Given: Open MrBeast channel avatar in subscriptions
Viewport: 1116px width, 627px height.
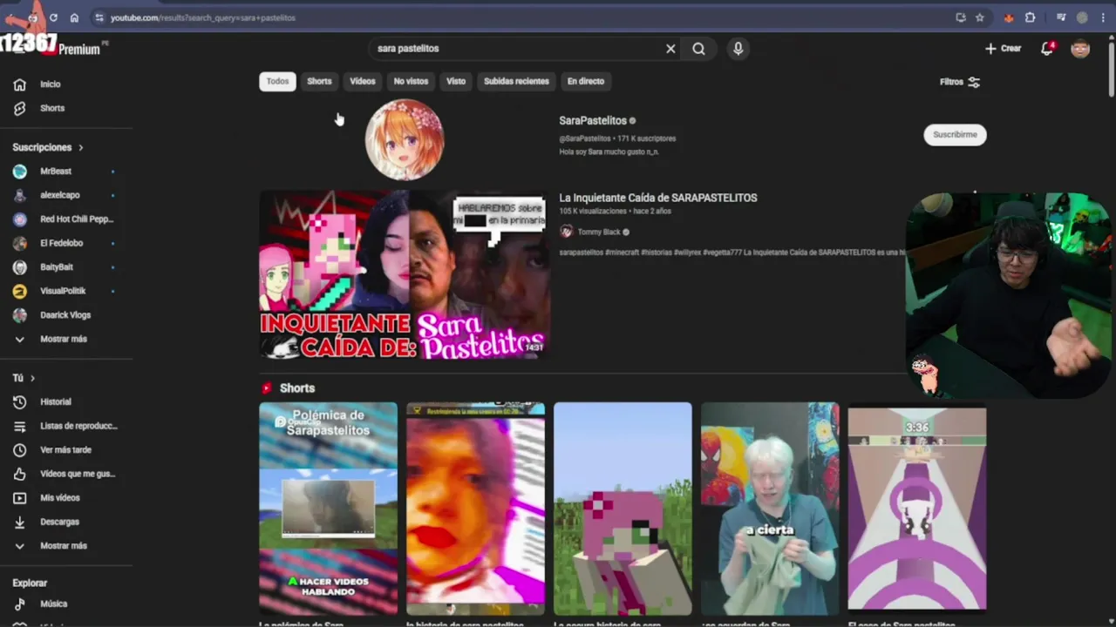Looking at the screenshot, I should pyautogui.click(x=19, y=172).
